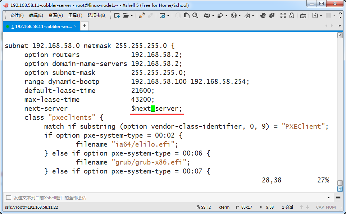
Task: Click the 43200 max-lease-time value
Action: pos(142,99)
